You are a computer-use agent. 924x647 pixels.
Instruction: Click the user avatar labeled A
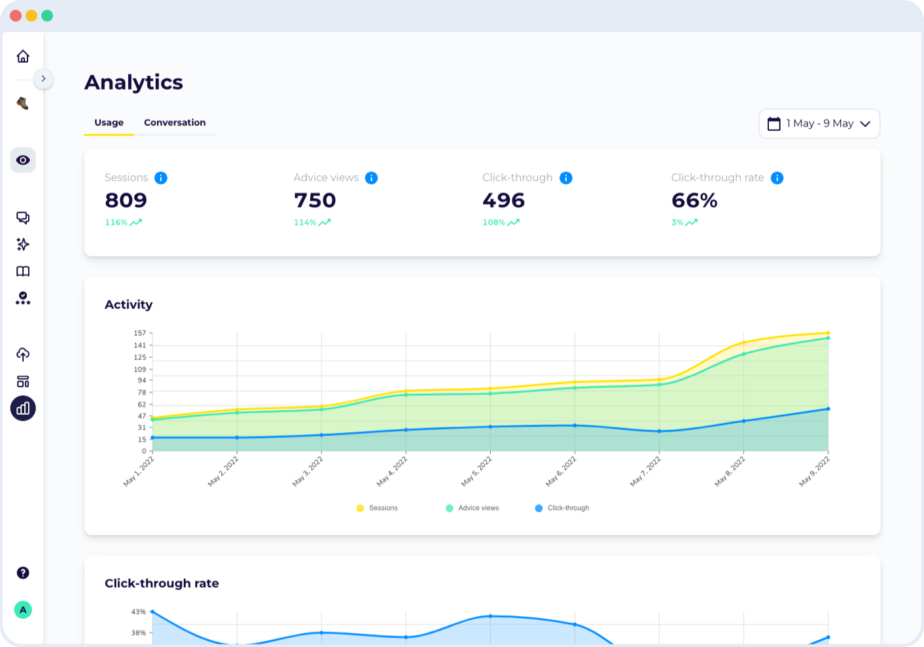(x=23, y=610)
